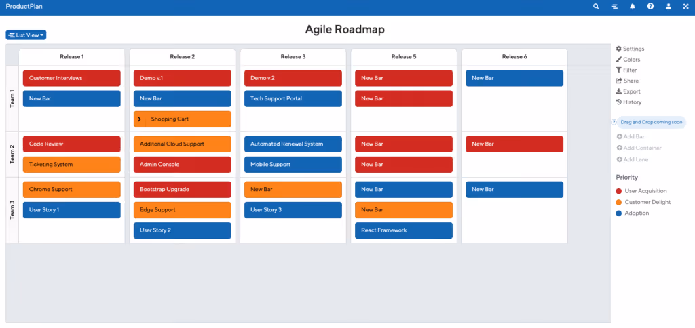This screenshot has width=695, height=328.
Task: Click the Add Container button
Action: click(639, 148)
